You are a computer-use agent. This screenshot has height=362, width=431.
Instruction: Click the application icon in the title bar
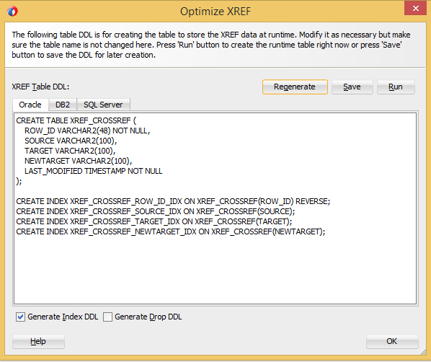(x=12, y=12)
